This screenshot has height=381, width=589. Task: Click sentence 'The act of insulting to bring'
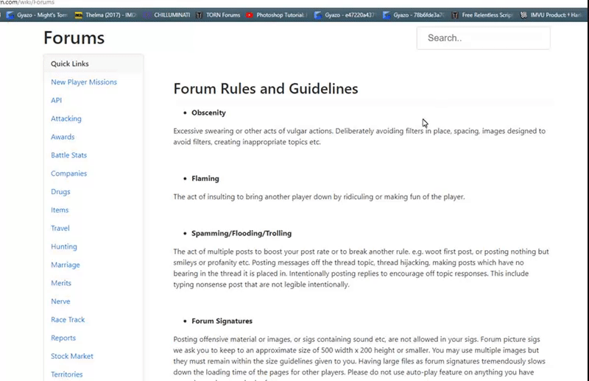[x=319, y=196]
